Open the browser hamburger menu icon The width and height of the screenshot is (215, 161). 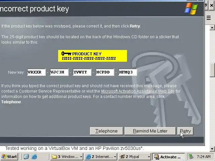(209, 18)
